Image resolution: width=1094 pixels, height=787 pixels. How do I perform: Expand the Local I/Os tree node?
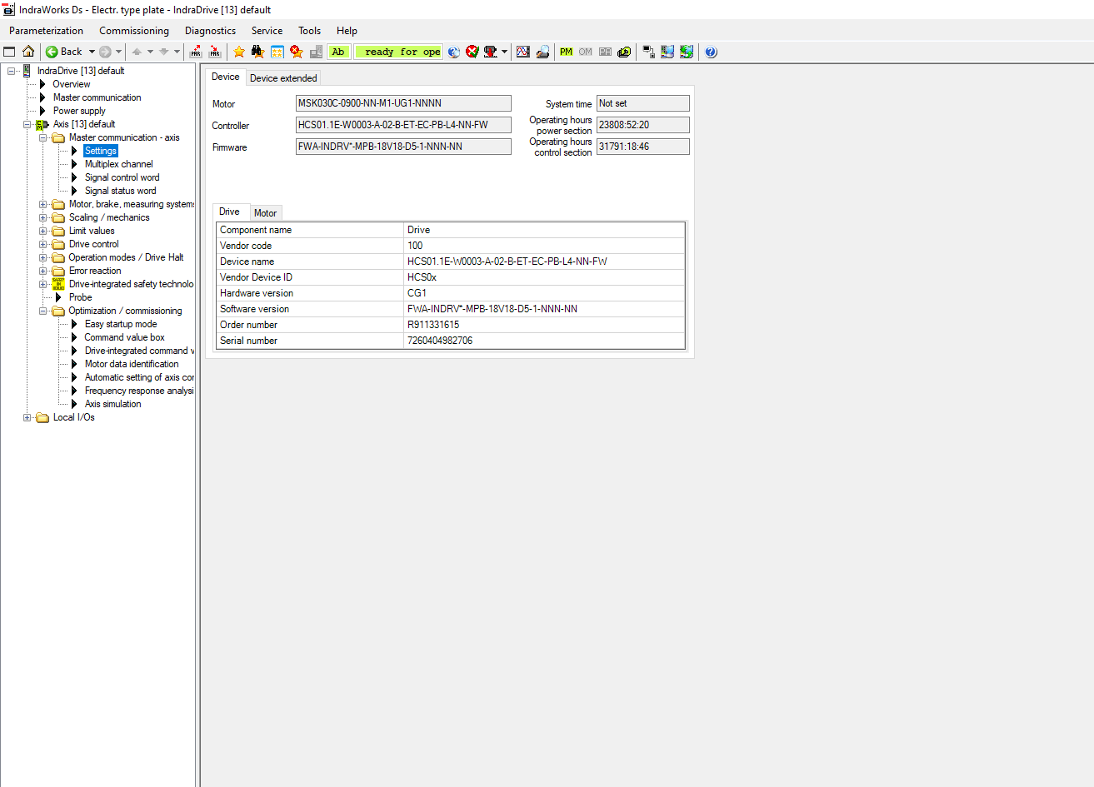pos(27,417)
